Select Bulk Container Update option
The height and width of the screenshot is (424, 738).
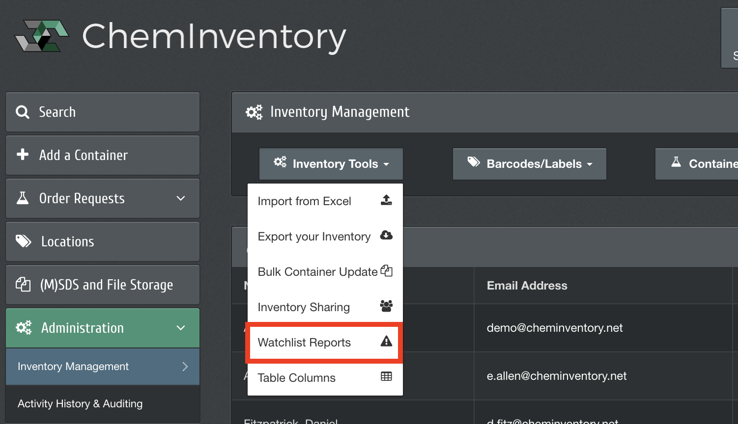pos(325,272)
